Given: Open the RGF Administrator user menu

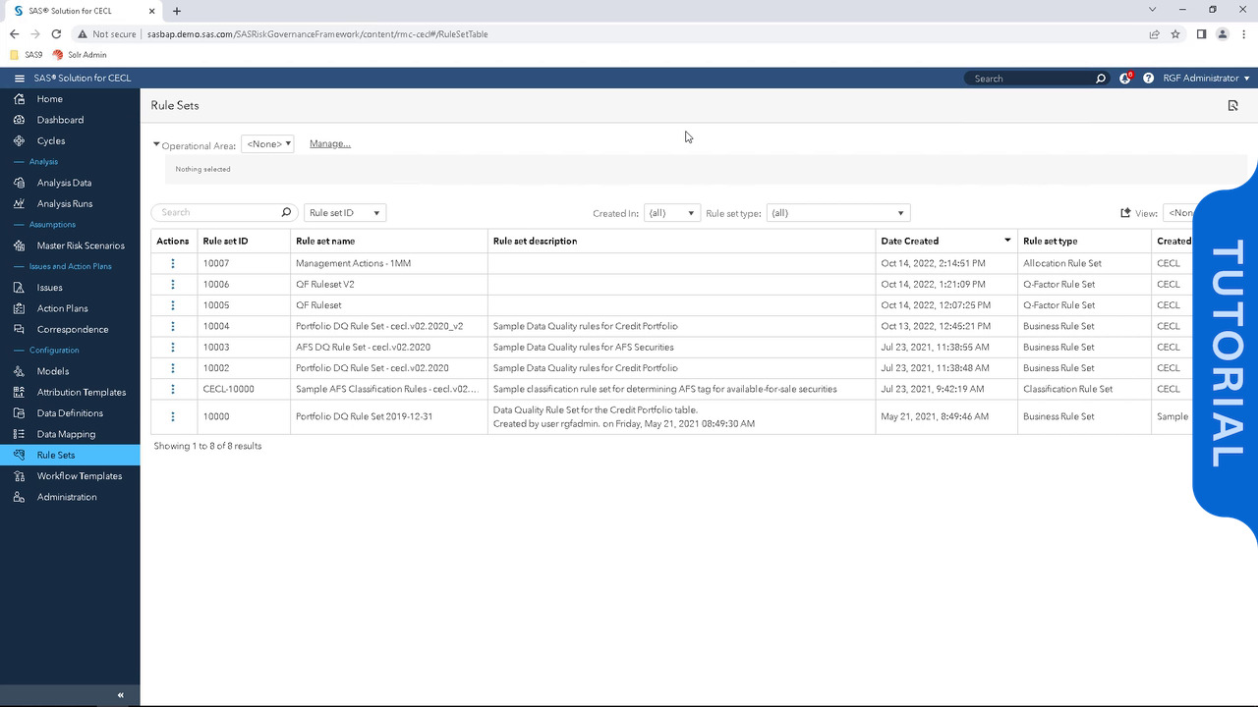Looking at the screenshot, I should coord(1205,79).
